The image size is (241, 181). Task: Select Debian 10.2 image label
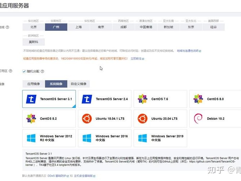click(216, 119)
